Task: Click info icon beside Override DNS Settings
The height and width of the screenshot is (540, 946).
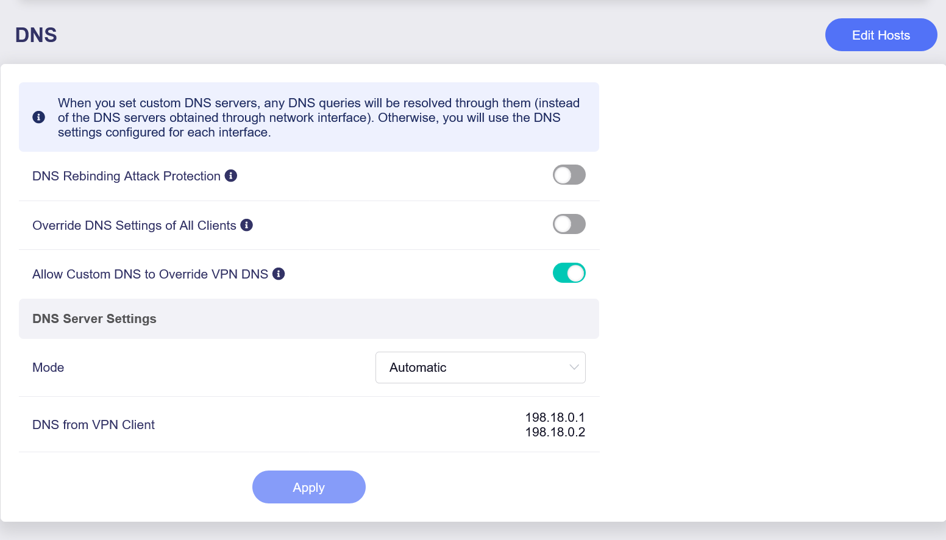Action: point(247,225)
